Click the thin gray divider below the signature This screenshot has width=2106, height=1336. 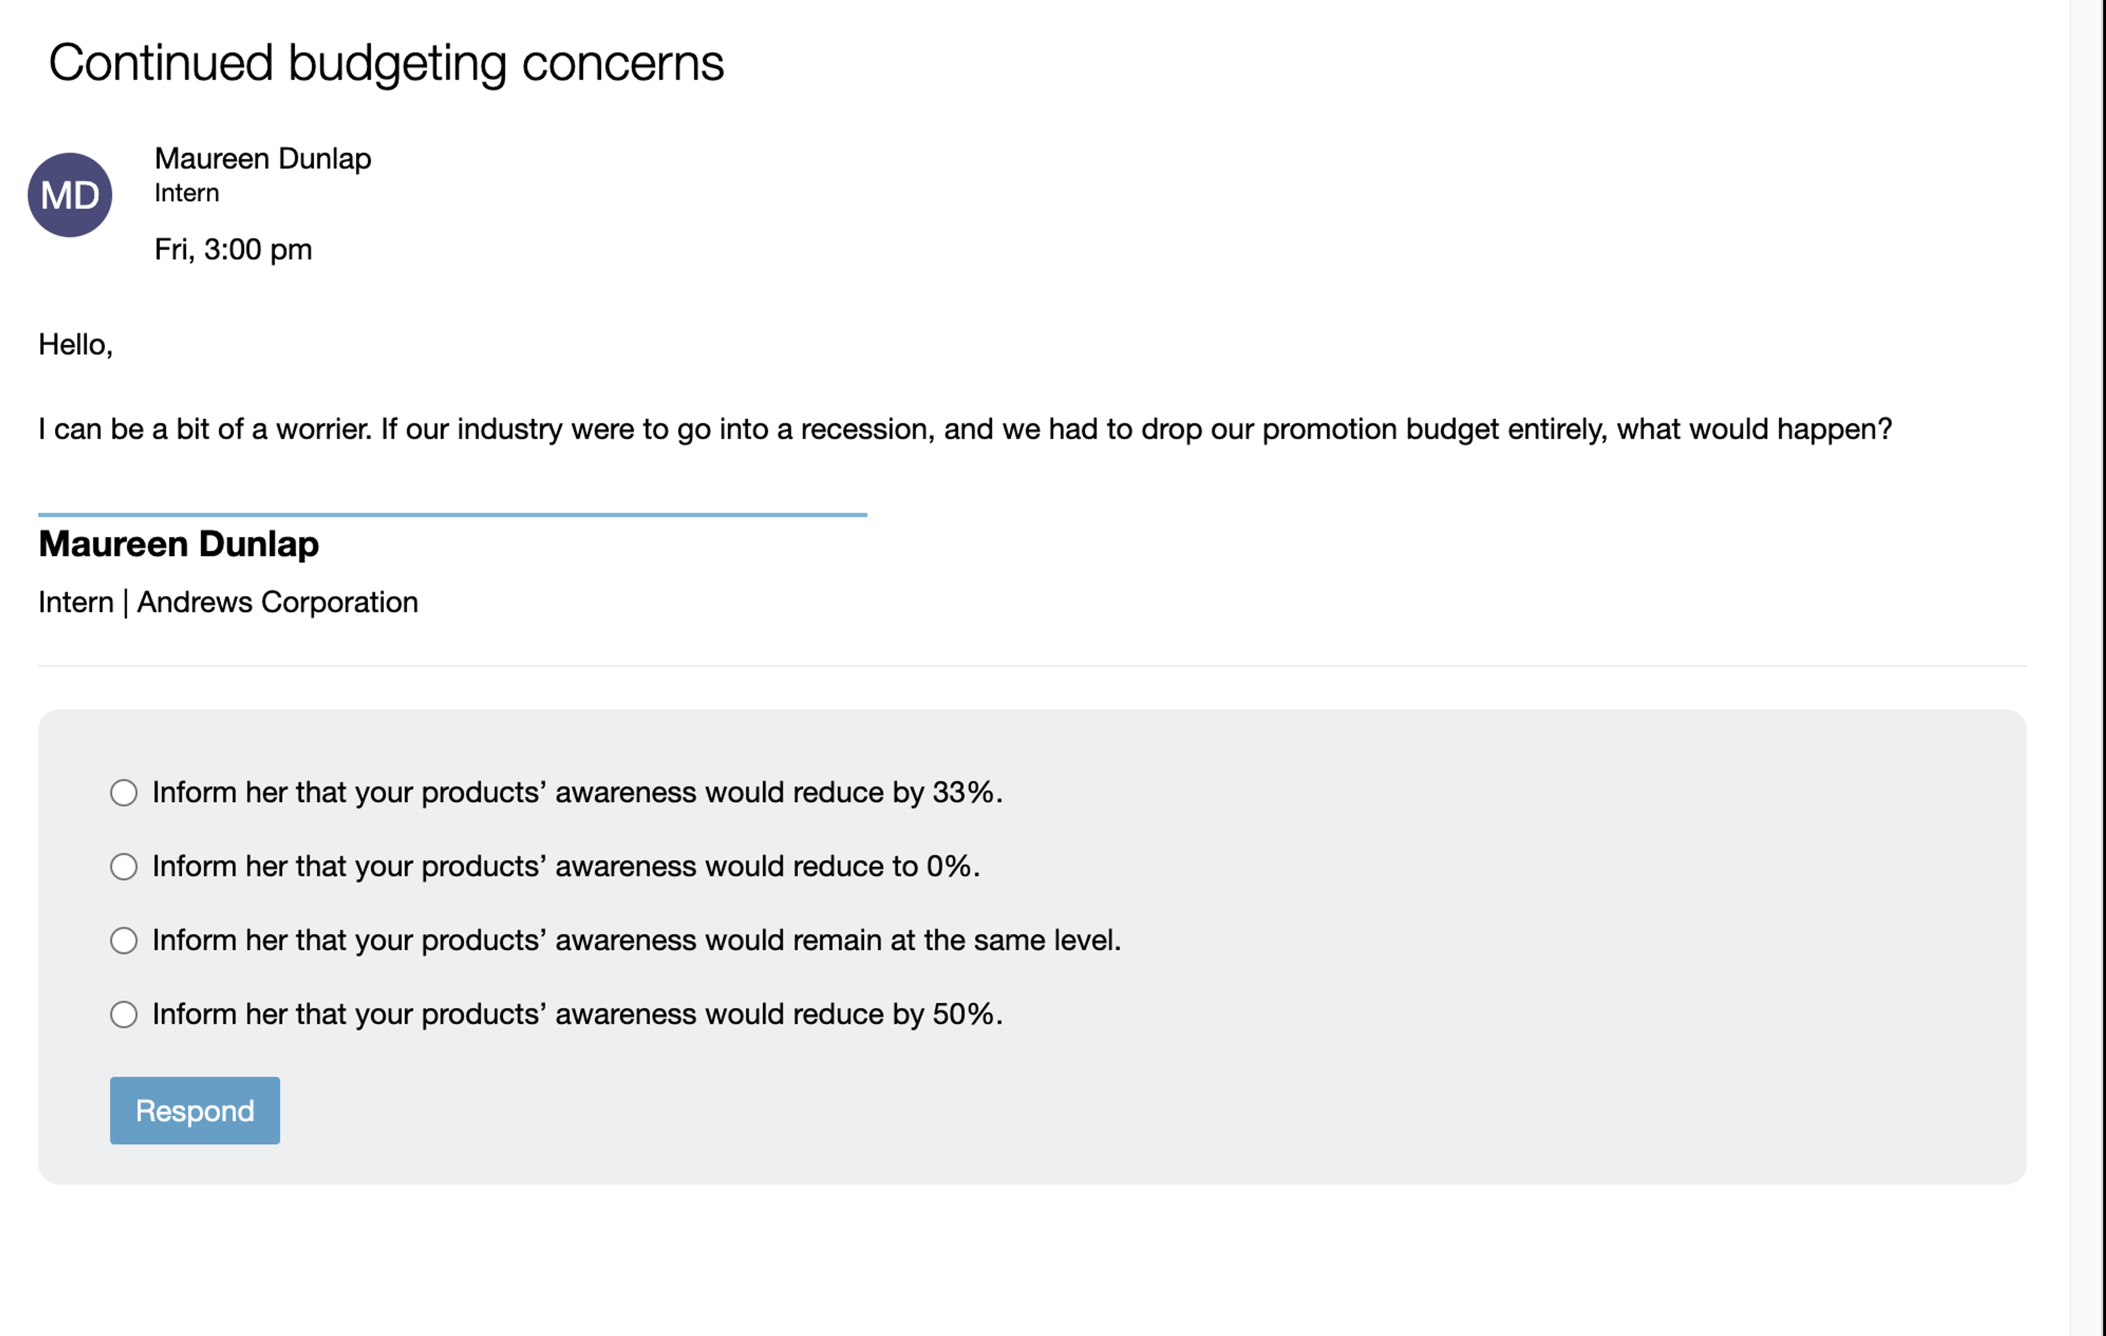1032,666
